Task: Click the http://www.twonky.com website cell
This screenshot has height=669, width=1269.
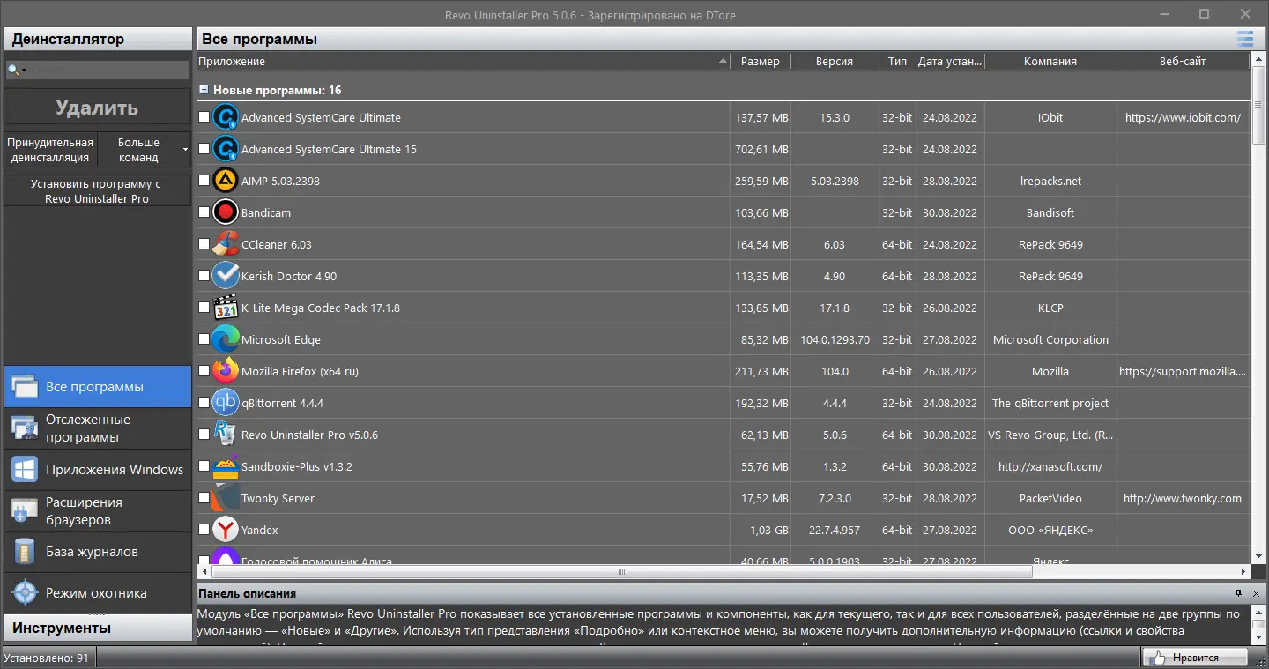Action: (1183, 498)
